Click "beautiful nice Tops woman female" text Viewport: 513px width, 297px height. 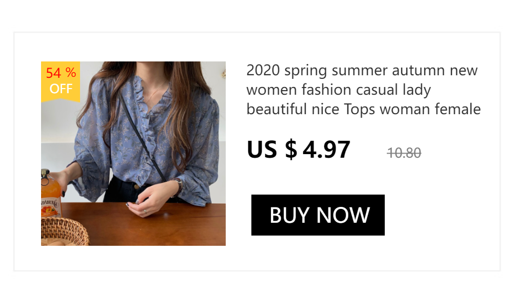pos(363,109)
